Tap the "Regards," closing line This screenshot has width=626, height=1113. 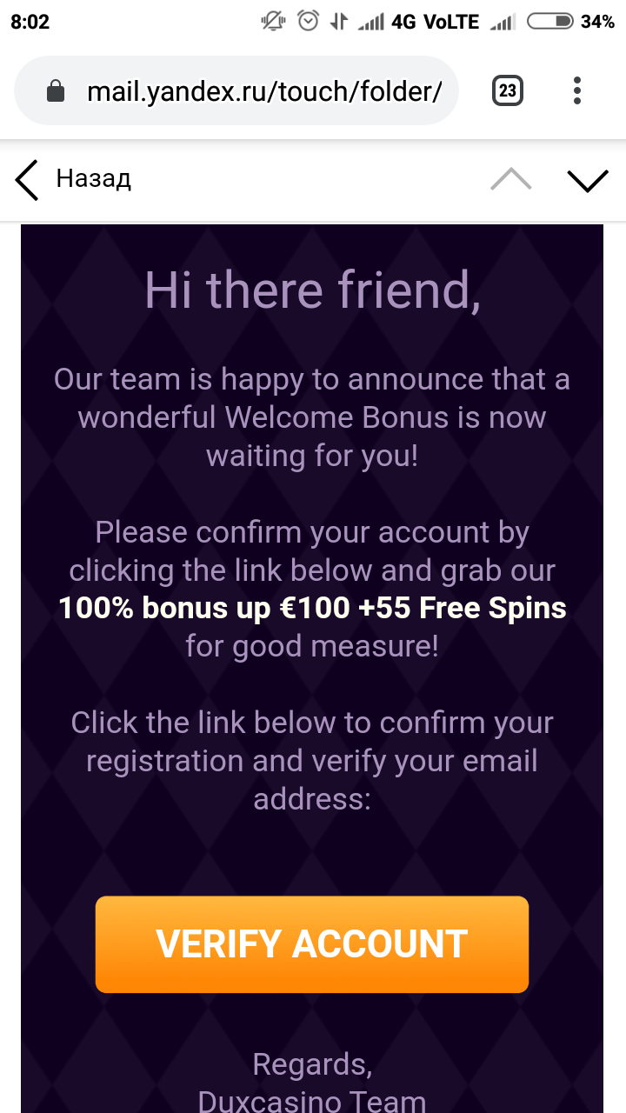click(x=312, y=1064)
